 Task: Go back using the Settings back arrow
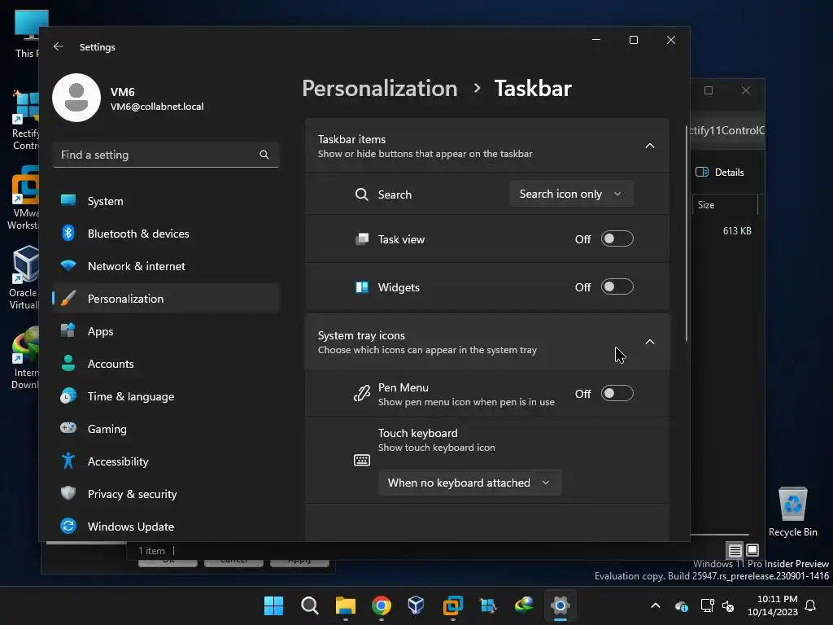pyautogui.click(x=59, y=46)
